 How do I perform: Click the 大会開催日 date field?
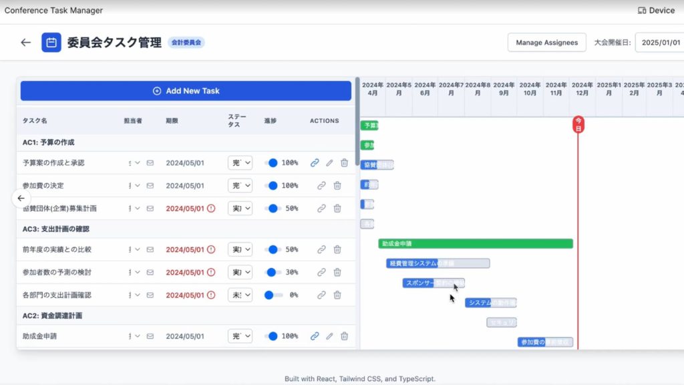pos(659,42)
